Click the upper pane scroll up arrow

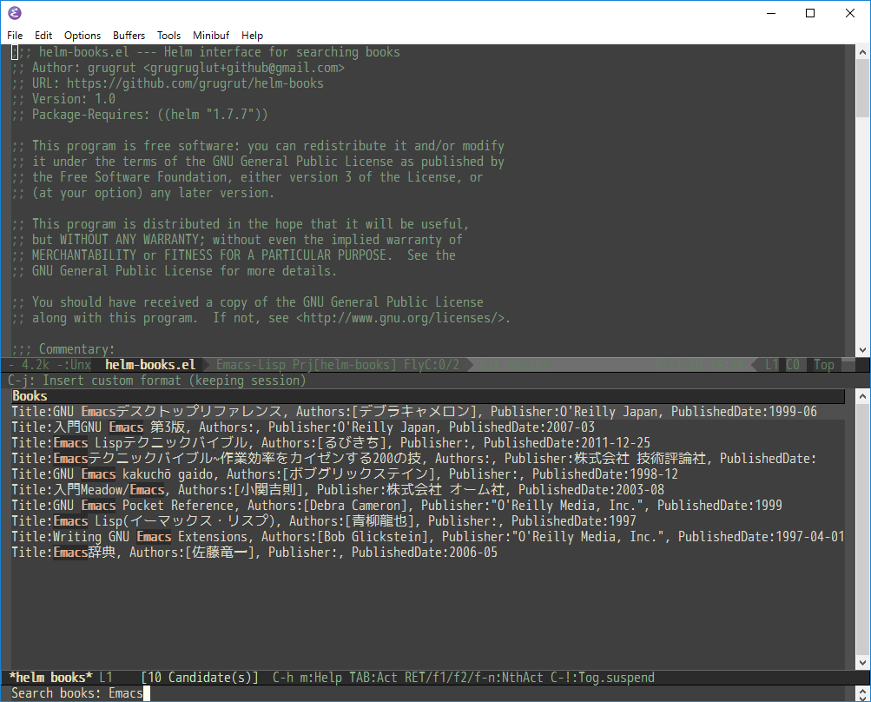(x=862, y=52)
